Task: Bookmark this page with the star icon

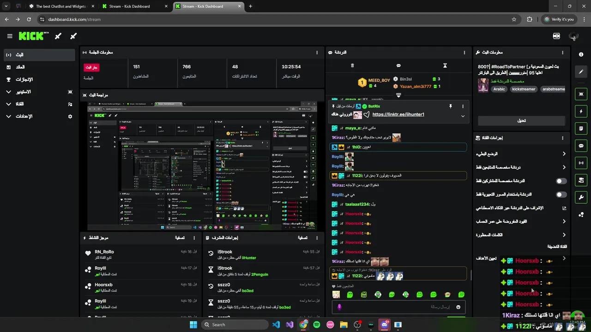Action: [514, 19]
